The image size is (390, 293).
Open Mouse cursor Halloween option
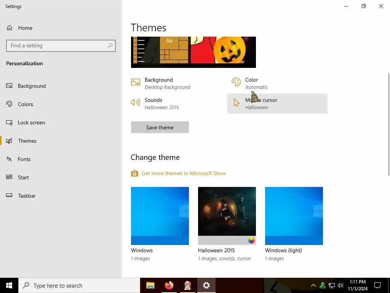tap(277, 104)
